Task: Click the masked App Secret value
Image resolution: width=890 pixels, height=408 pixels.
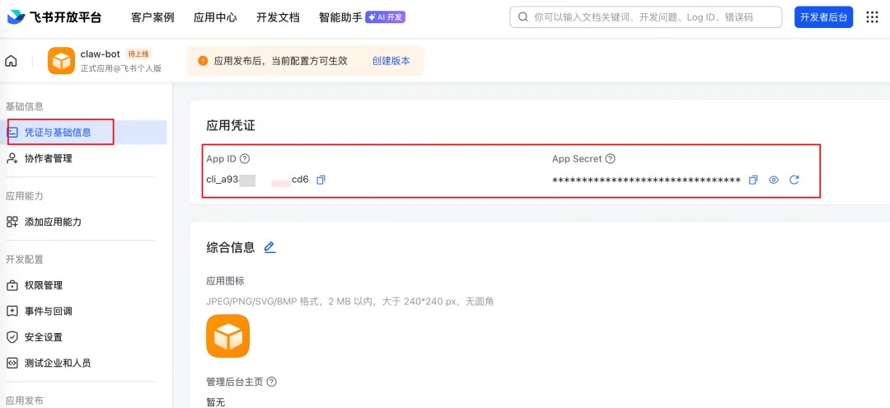Action: pyautogui.click(x=646, y=181)
